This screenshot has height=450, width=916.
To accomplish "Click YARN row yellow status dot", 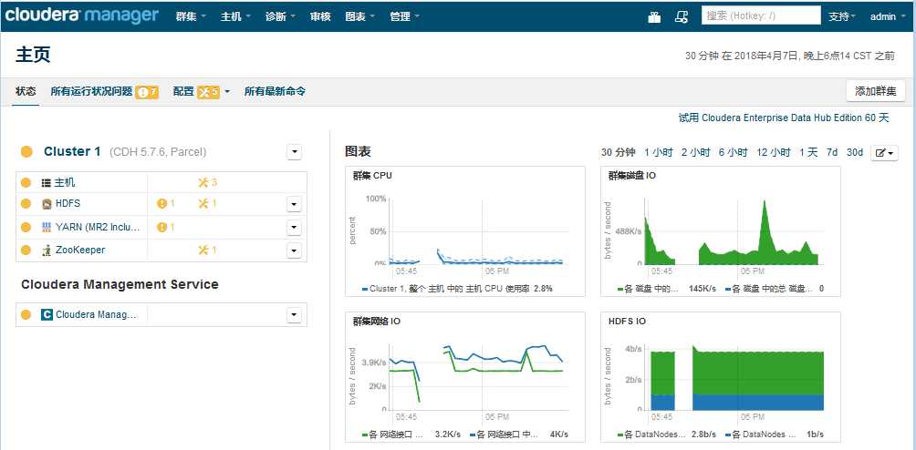I will tap(26, 227).
